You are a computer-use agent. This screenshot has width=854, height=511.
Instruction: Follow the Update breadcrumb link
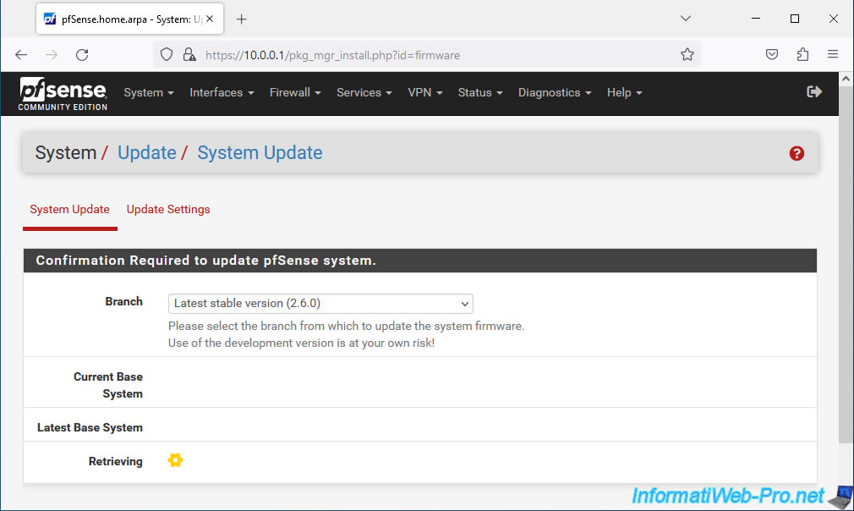click(x=147, y=153)
